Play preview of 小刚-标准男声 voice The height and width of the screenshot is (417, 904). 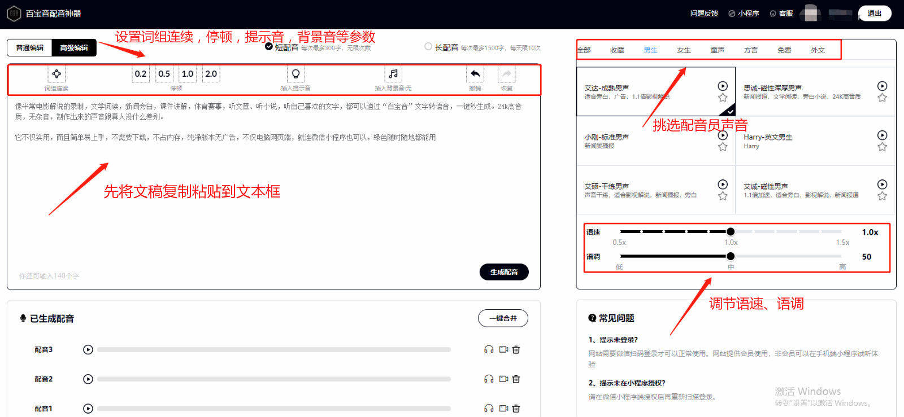pos(723,135)
